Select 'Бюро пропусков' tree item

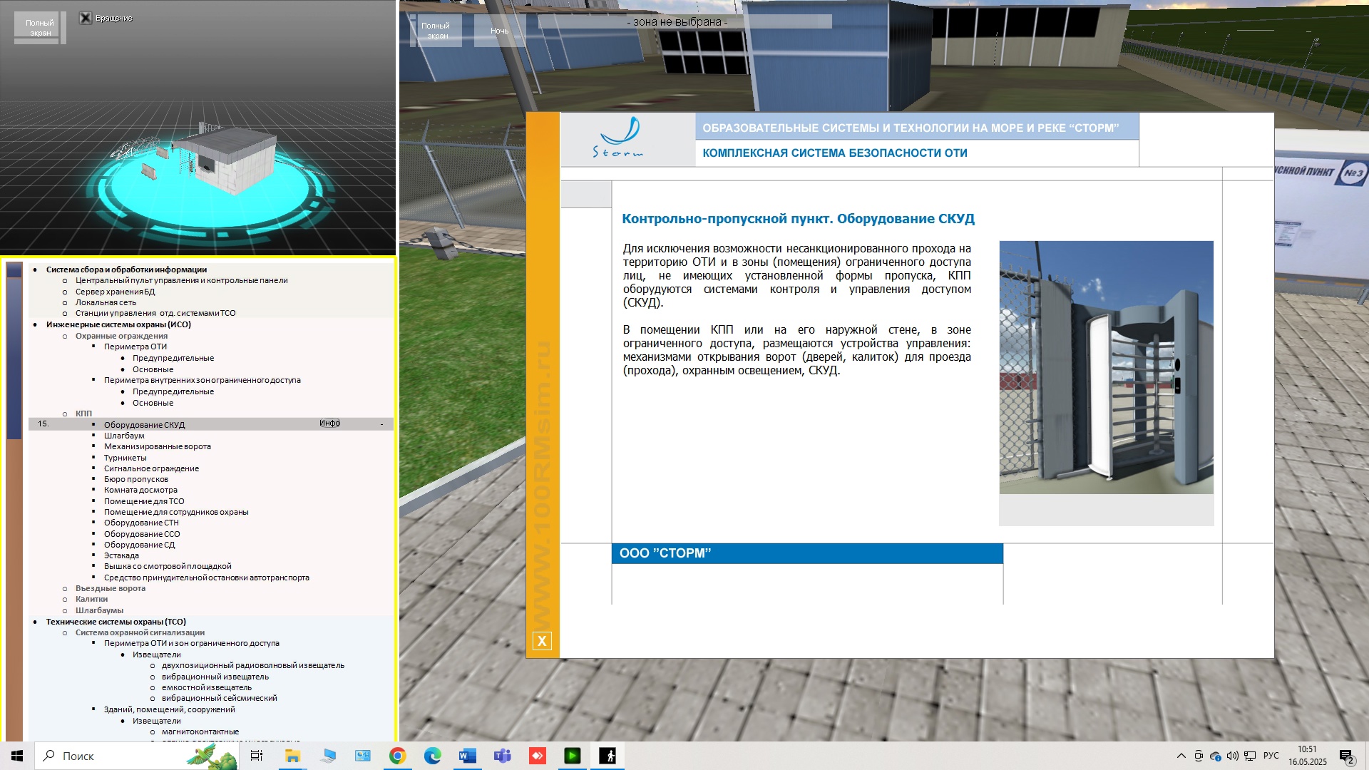(x=136, y=479)
